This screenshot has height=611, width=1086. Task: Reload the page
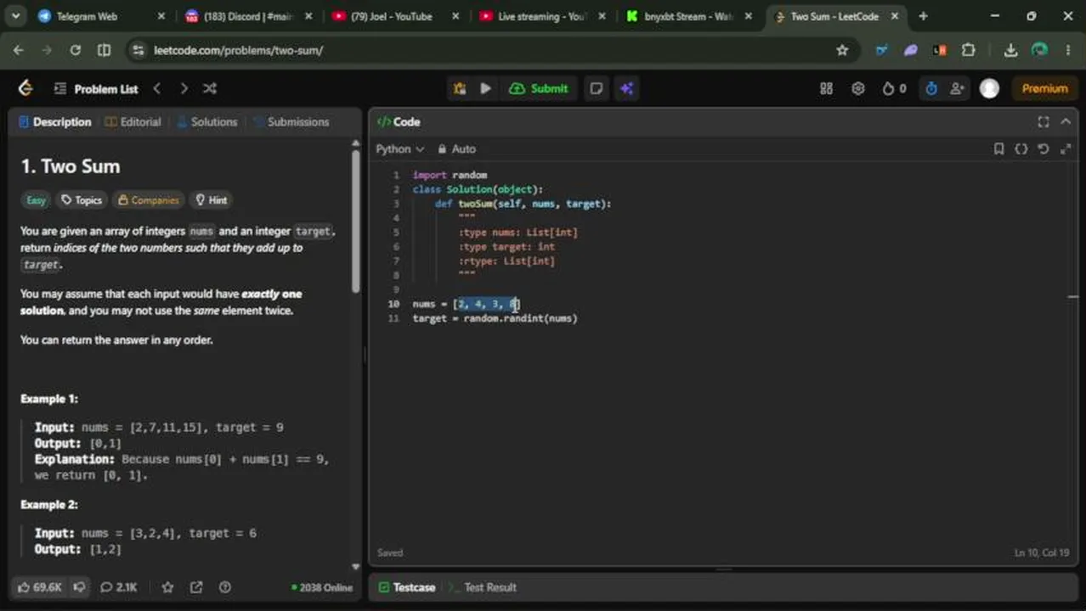tap(75, 51)
